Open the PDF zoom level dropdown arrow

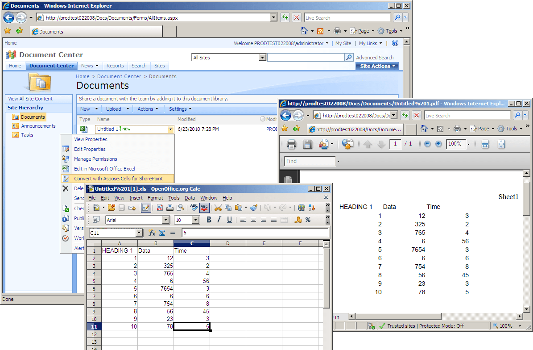point(468,144)
